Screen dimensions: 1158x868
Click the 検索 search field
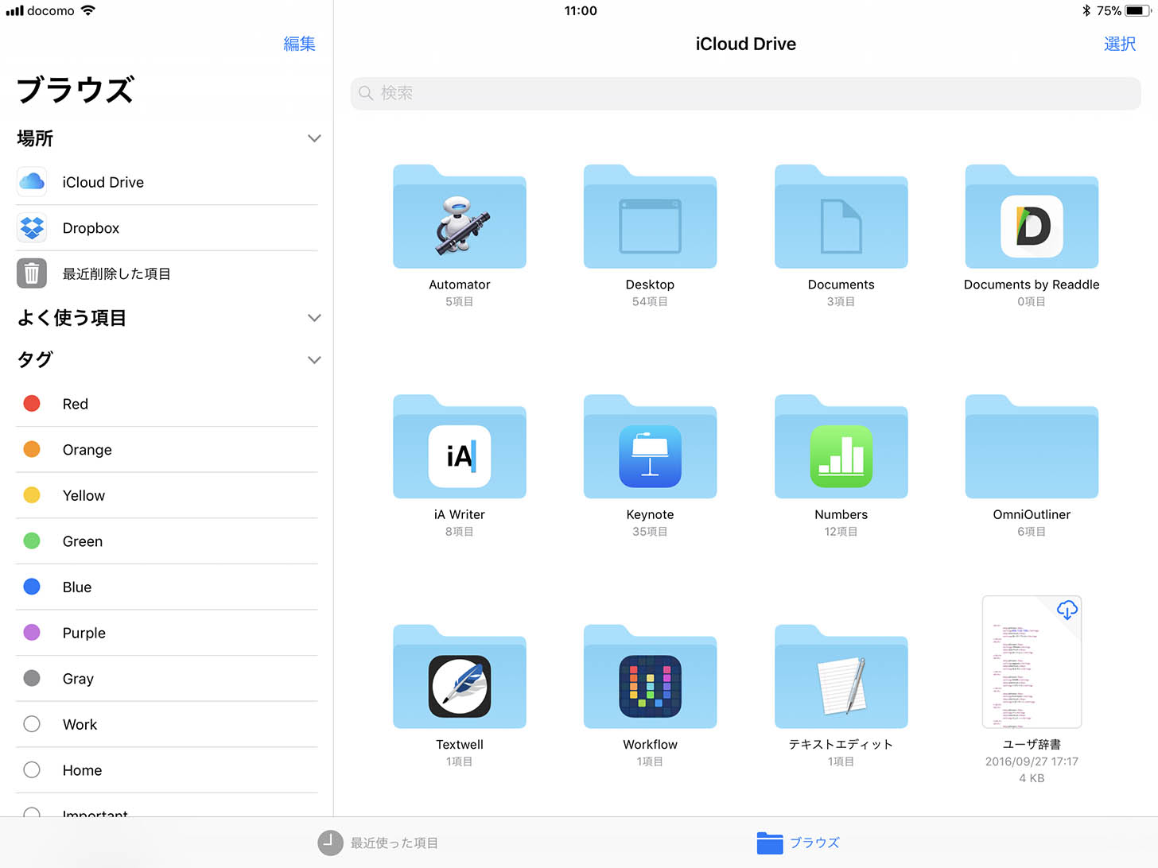point(745,93)
